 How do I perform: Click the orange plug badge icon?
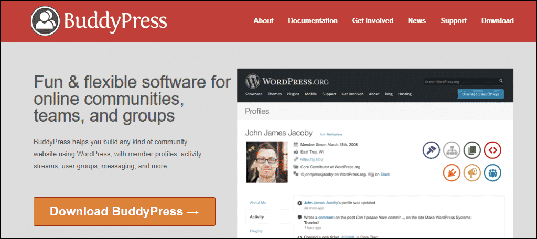452,173
